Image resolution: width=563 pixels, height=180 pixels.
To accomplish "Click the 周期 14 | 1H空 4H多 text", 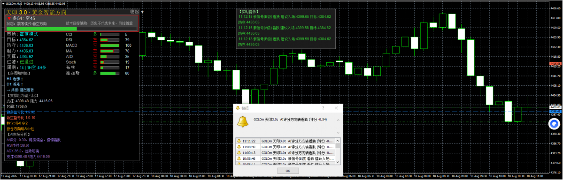I will pos(26,67).
